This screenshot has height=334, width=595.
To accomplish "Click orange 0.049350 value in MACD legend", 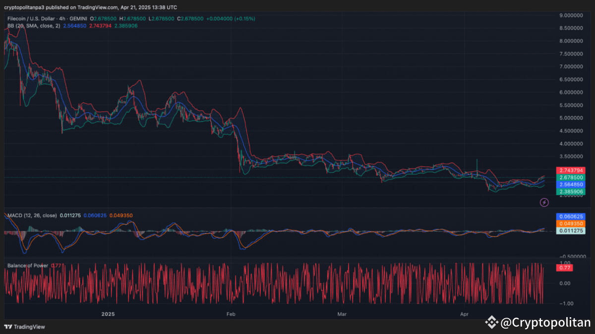I will (121, 216).
